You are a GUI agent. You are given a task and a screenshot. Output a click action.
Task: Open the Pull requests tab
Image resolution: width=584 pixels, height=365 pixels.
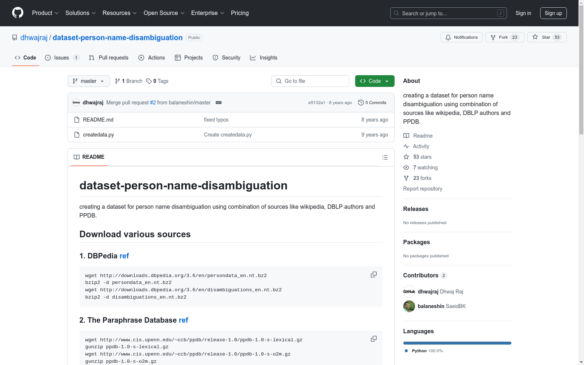click(108, 58)
